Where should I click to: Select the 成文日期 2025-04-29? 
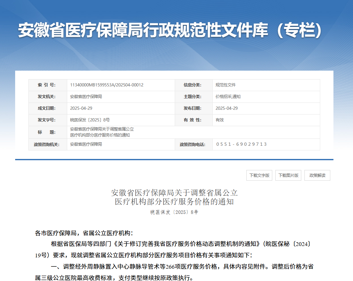click(x=81, y=108)
